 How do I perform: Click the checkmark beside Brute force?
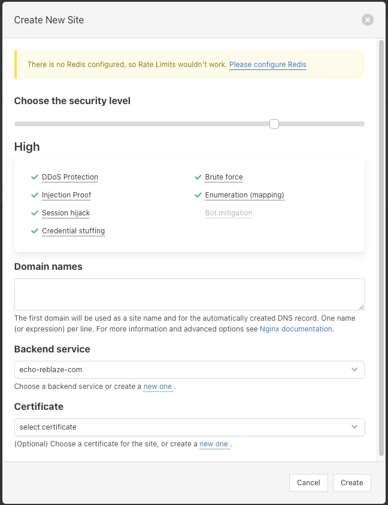198,177
